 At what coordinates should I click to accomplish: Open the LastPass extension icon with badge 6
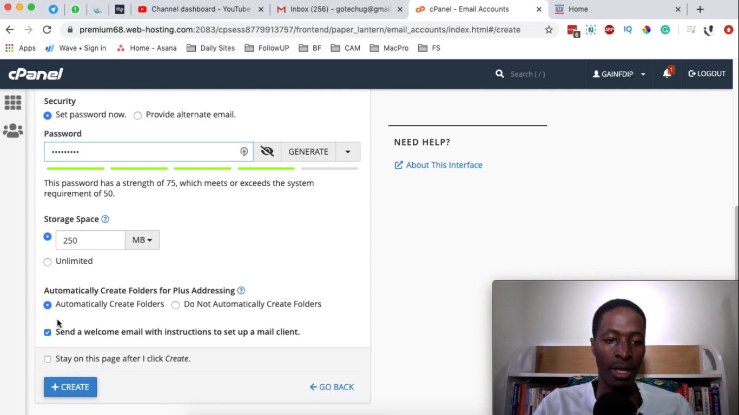tap(573, 30)
